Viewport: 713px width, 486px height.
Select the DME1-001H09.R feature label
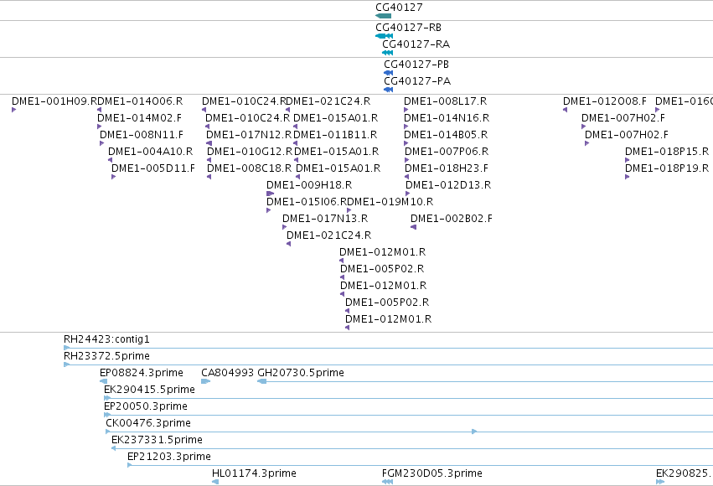pos(54,101)
